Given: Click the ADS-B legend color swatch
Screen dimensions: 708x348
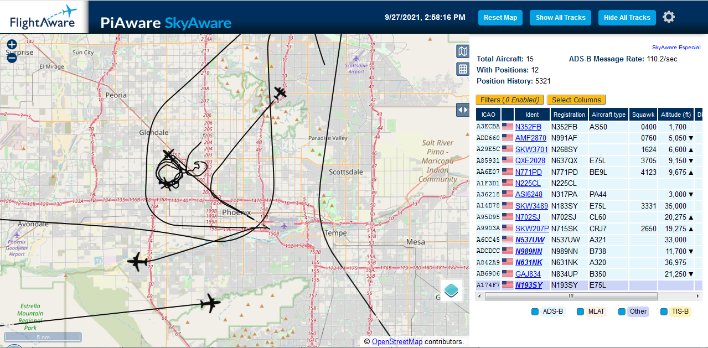Looking at the screenshot, I should coord(535,312).
